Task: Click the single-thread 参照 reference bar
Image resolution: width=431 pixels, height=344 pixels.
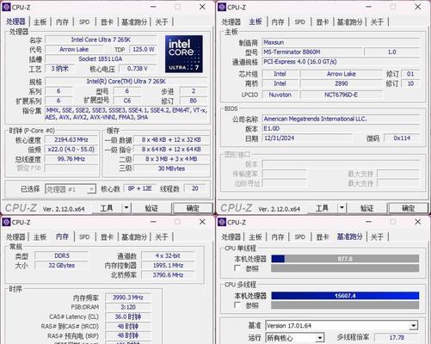Action: coord(345,268)
